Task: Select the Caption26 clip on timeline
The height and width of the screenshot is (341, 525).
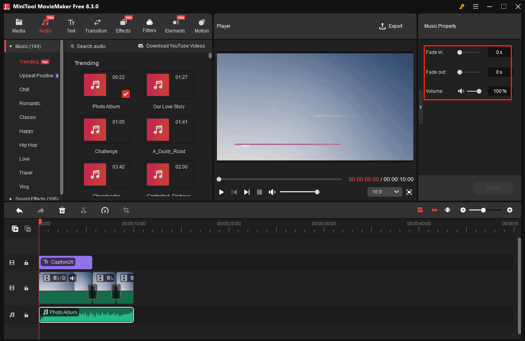Action: coord(66,262)
